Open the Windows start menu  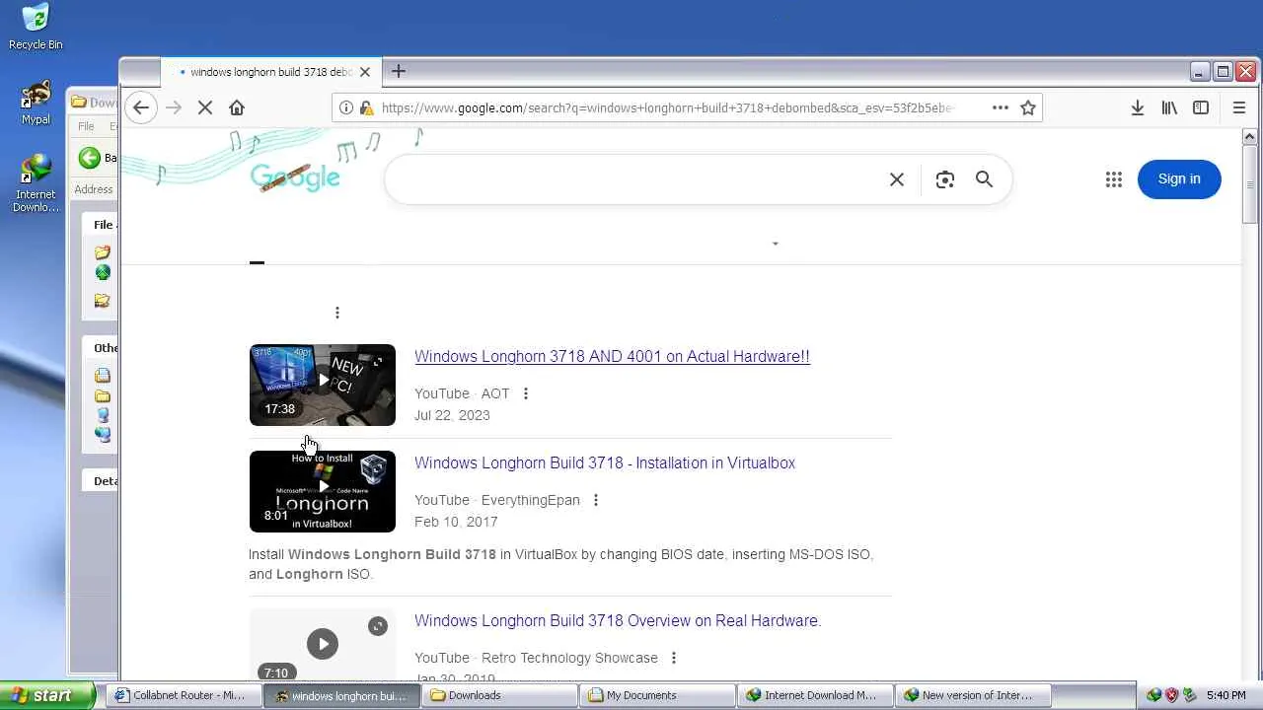[47, 695]
